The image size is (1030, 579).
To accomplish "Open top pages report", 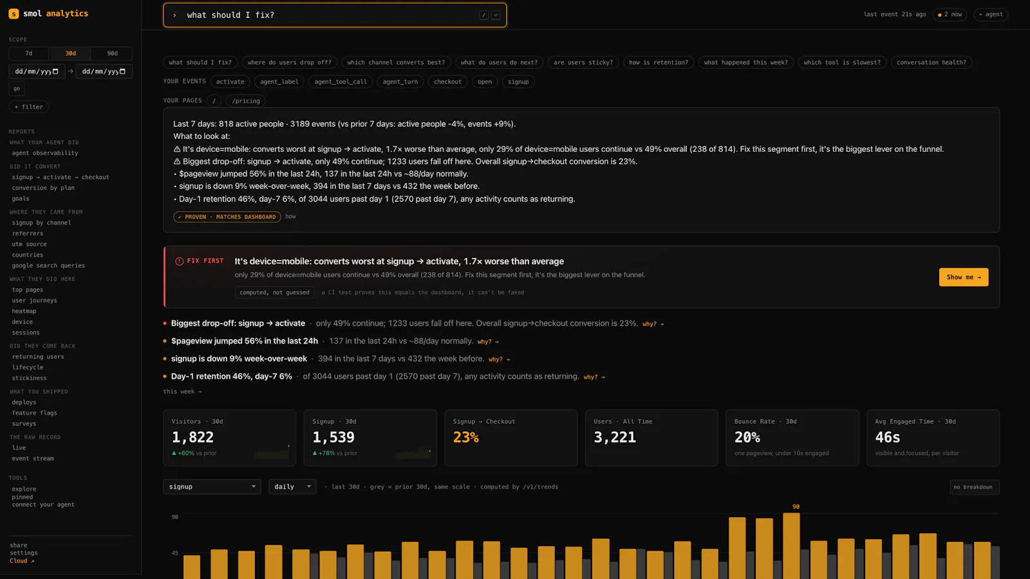I will click(x=28, y=290).
